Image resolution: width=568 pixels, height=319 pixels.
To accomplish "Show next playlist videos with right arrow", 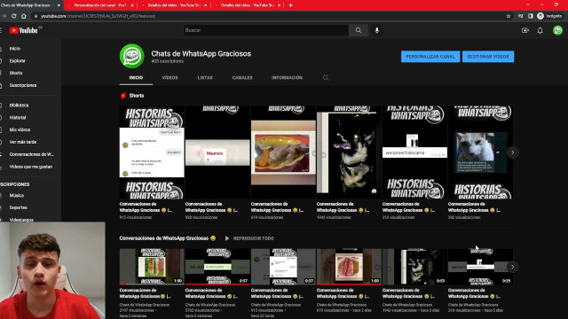I will [513, 267].
